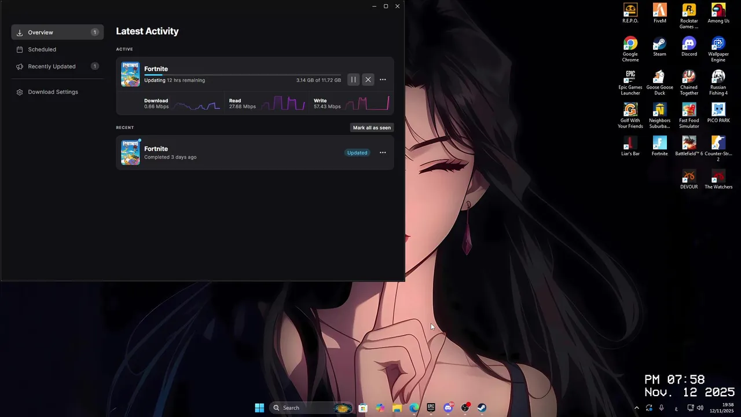Open Microsoft Store from taskbar
Viewport: 741px width, 417px height.
pyautogui.click(x=363, y=408)
